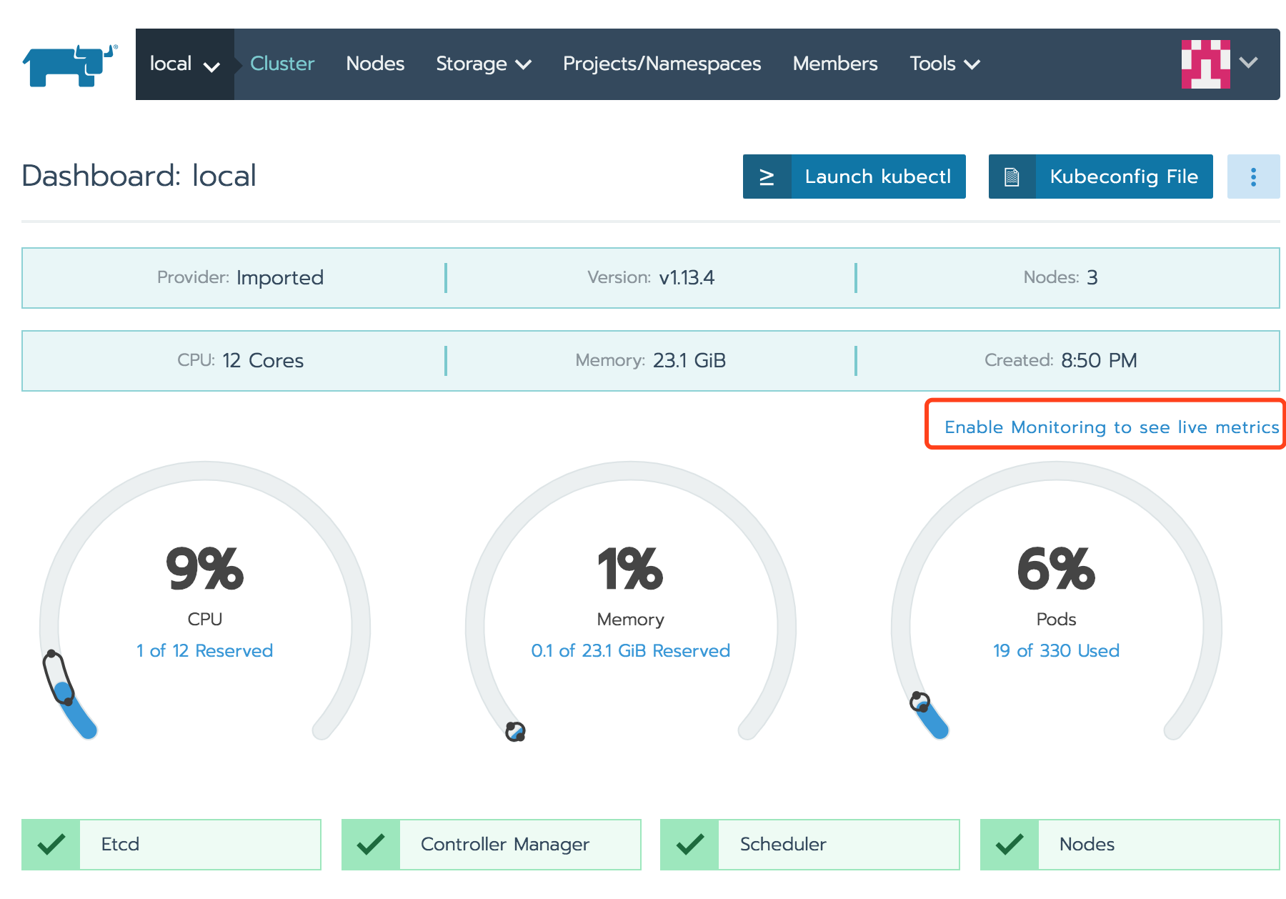The image size is (1286, 899).
Task: Click Enable Monitoring to see live metrics
Action: pyautogui.click(x=1112, y=427)
